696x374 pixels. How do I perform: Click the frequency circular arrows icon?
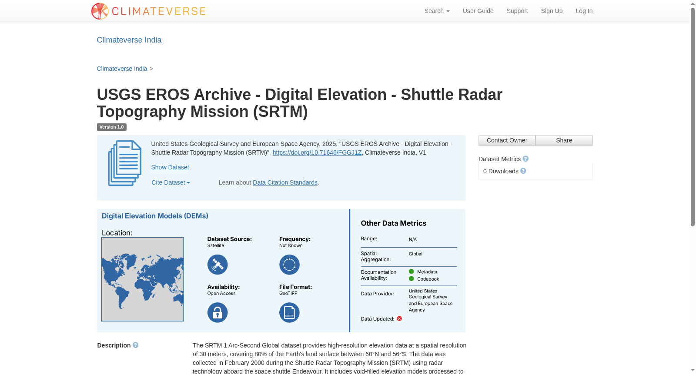(x=289, y=265)
